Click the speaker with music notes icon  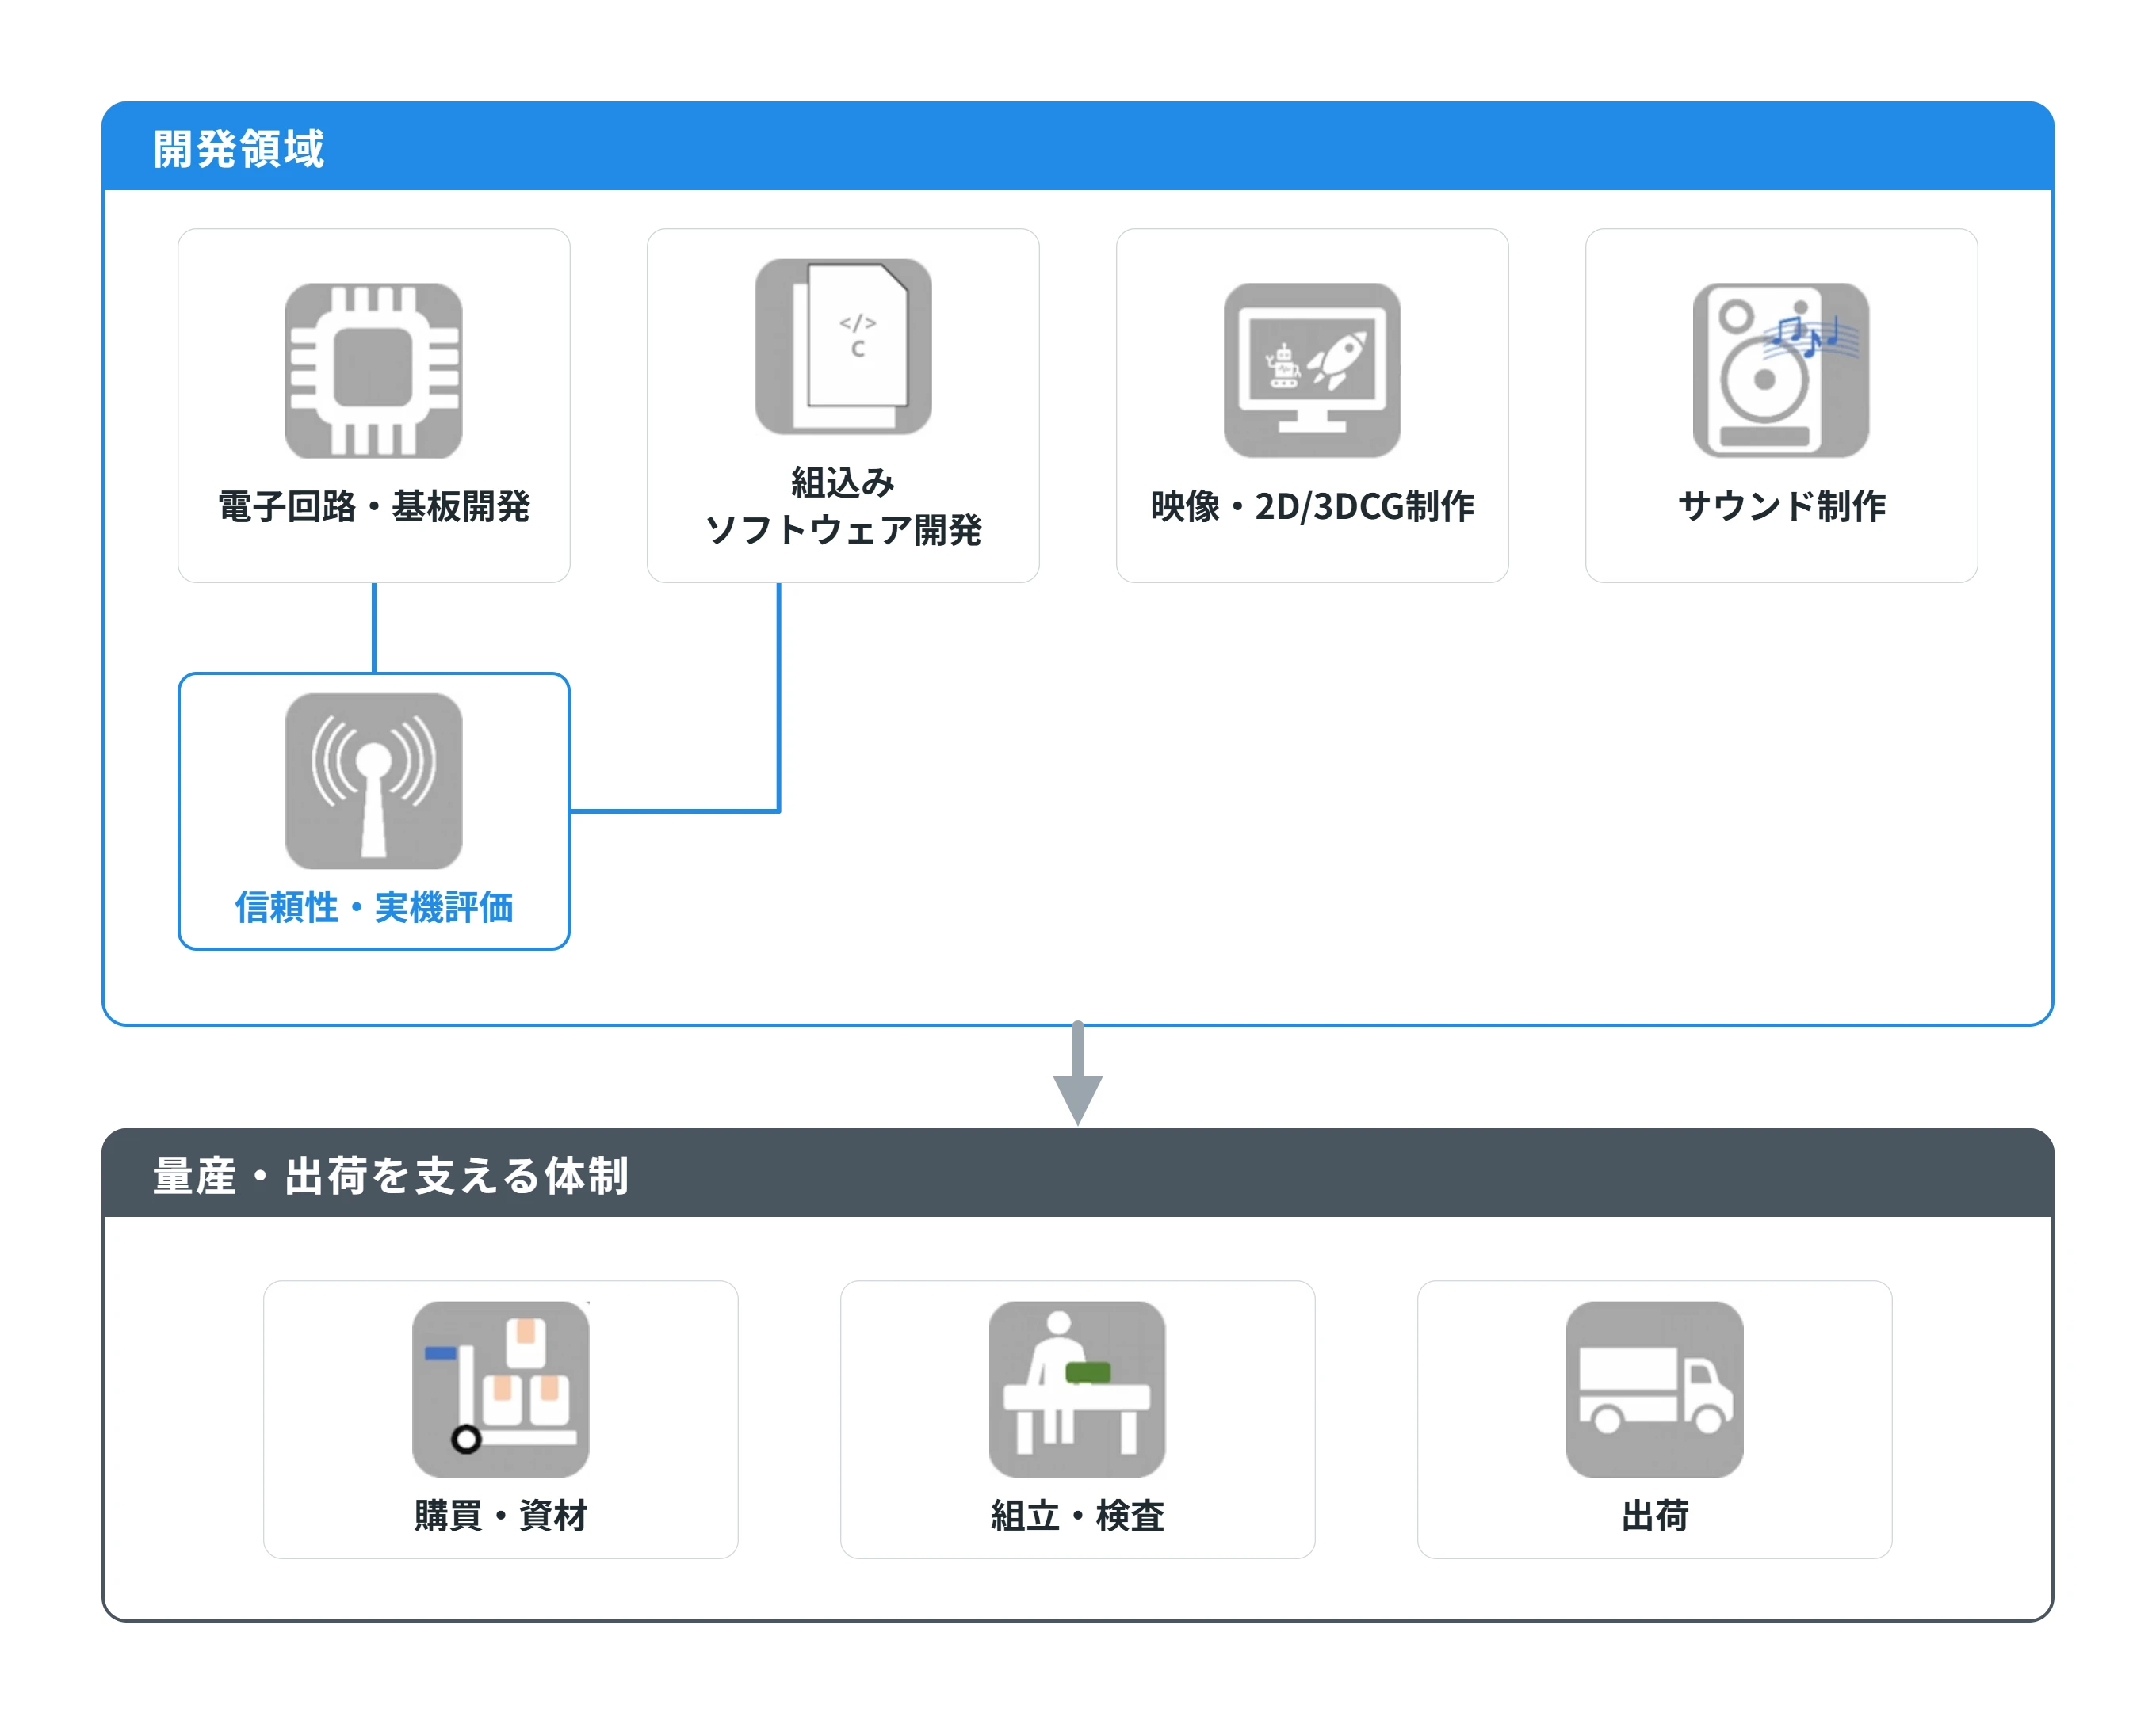click(x=1781, y=371)
